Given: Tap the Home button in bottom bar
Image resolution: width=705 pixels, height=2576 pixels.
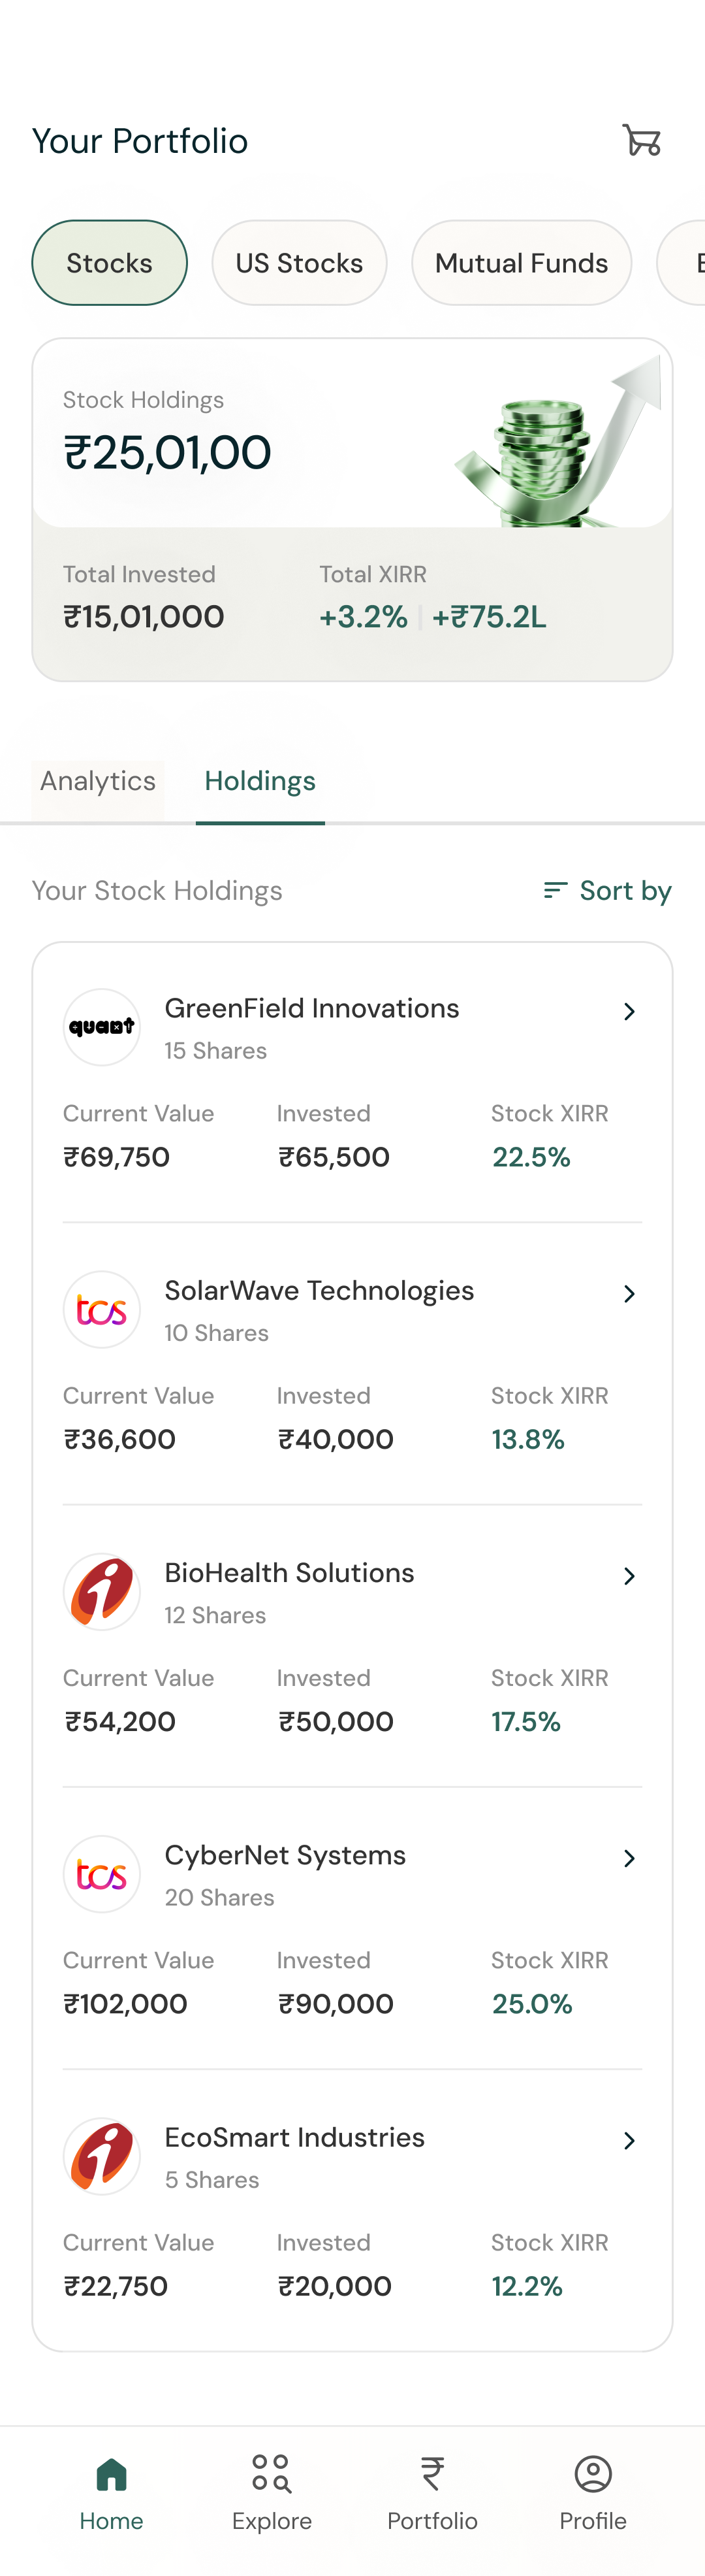Looking at the screenshot, I should [112, 2491].
